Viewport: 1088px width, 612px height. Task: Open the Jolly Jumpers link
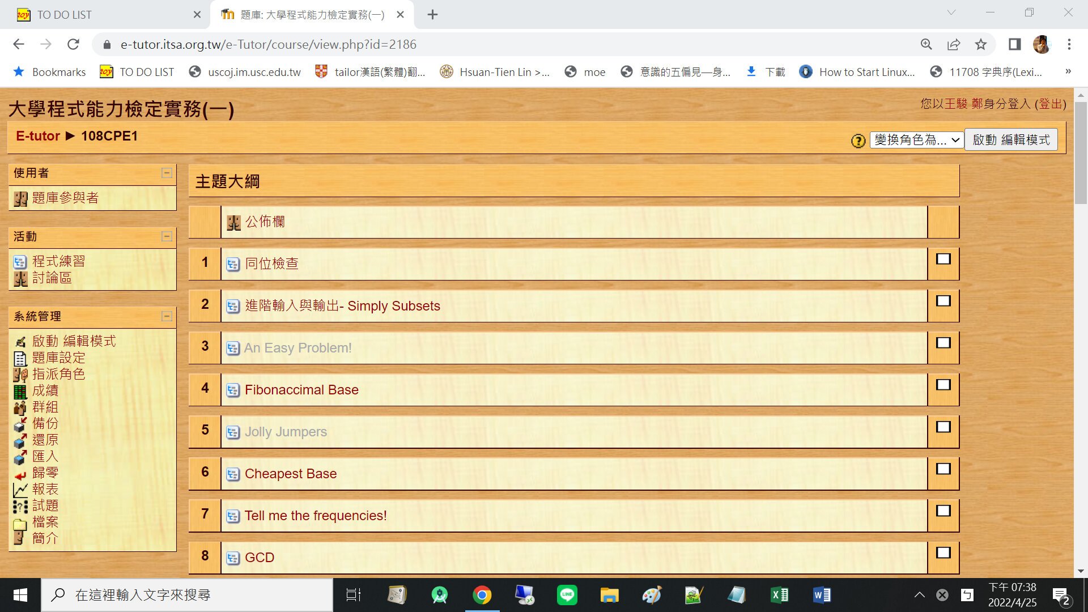(x=286, y=432)
